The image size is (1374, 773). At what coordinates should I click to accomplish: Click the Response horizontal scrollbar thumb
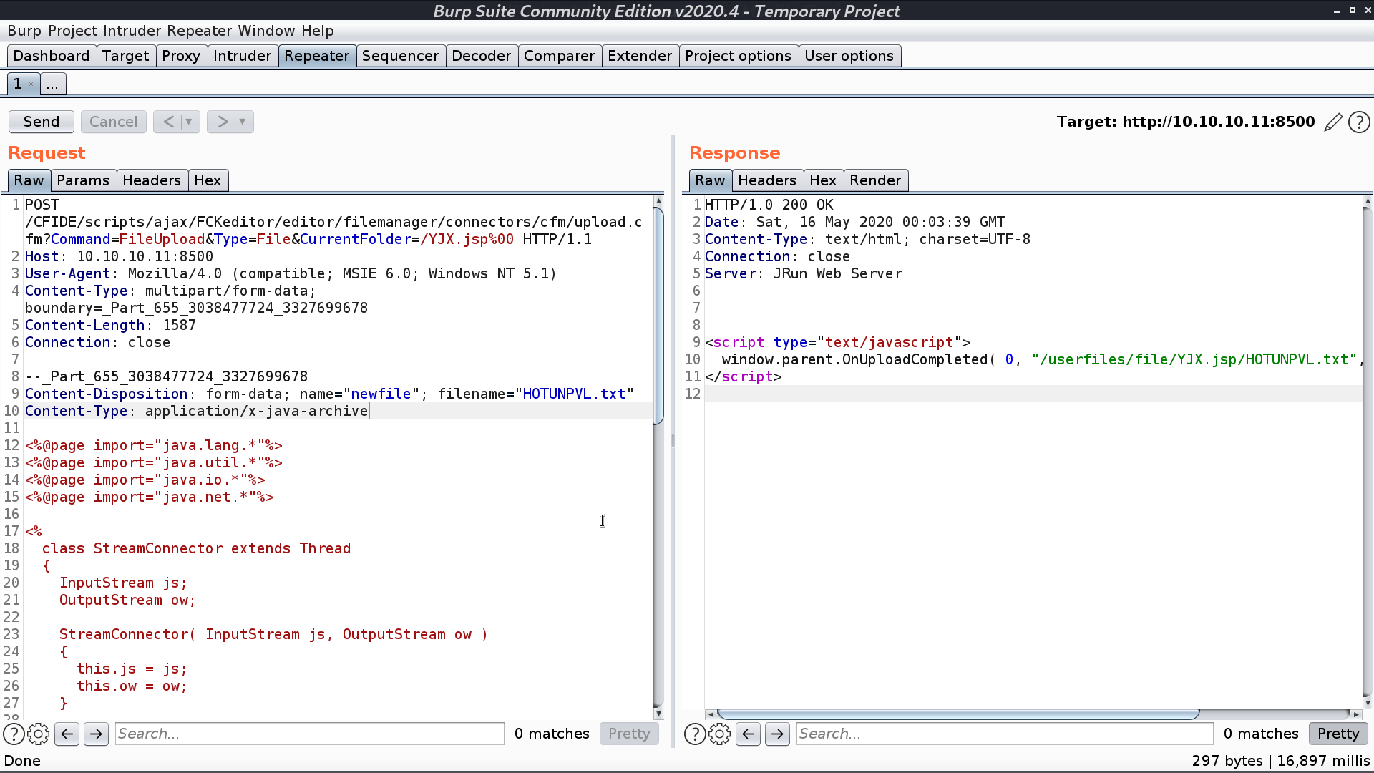[958, 714]
